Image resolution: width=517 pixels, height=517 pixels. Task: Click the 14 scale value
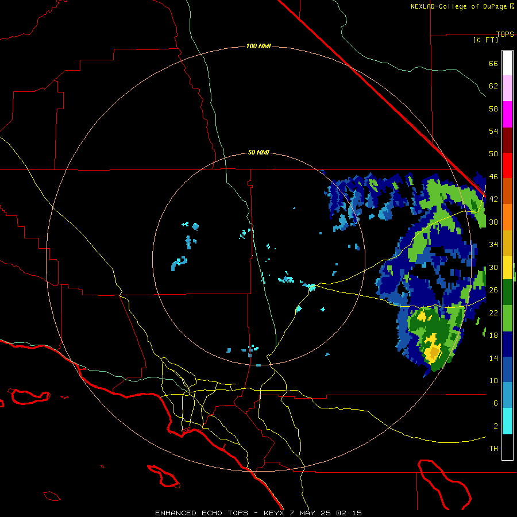[493, 358]
